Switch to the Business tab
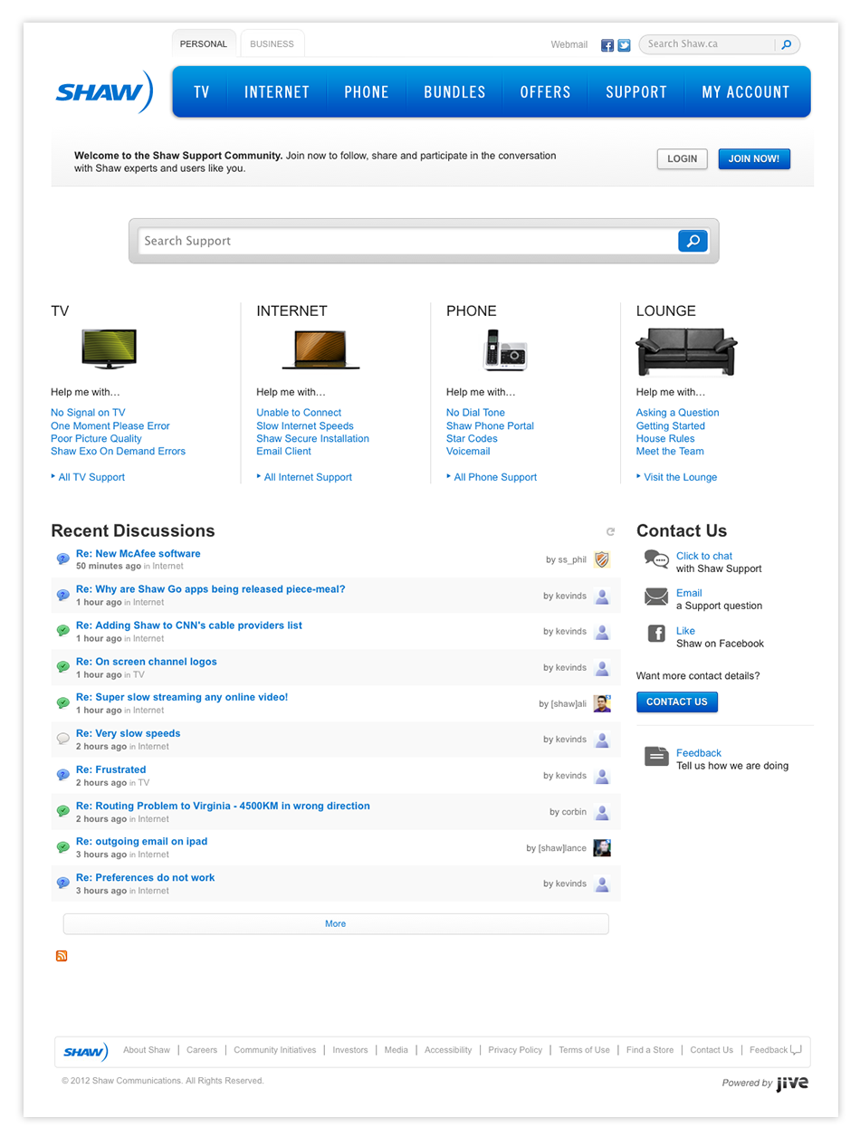This screenshot has width=860, height=1146. point(272,43)
